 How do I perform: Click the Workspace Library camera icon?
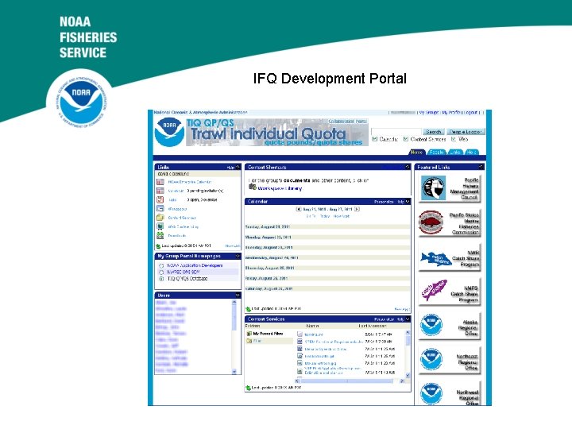tap(253, 187)
